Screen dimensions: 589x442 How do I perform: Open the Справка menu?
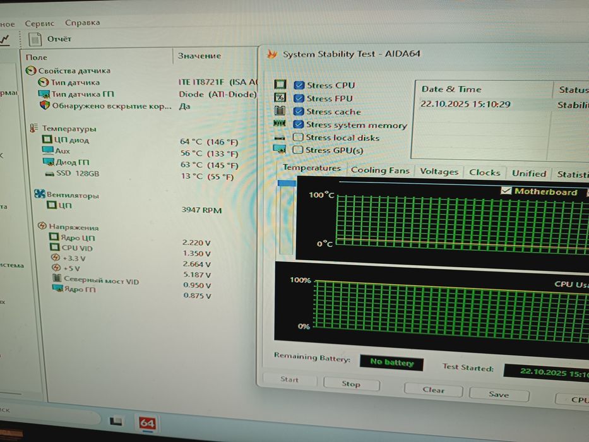pos(82,23)
